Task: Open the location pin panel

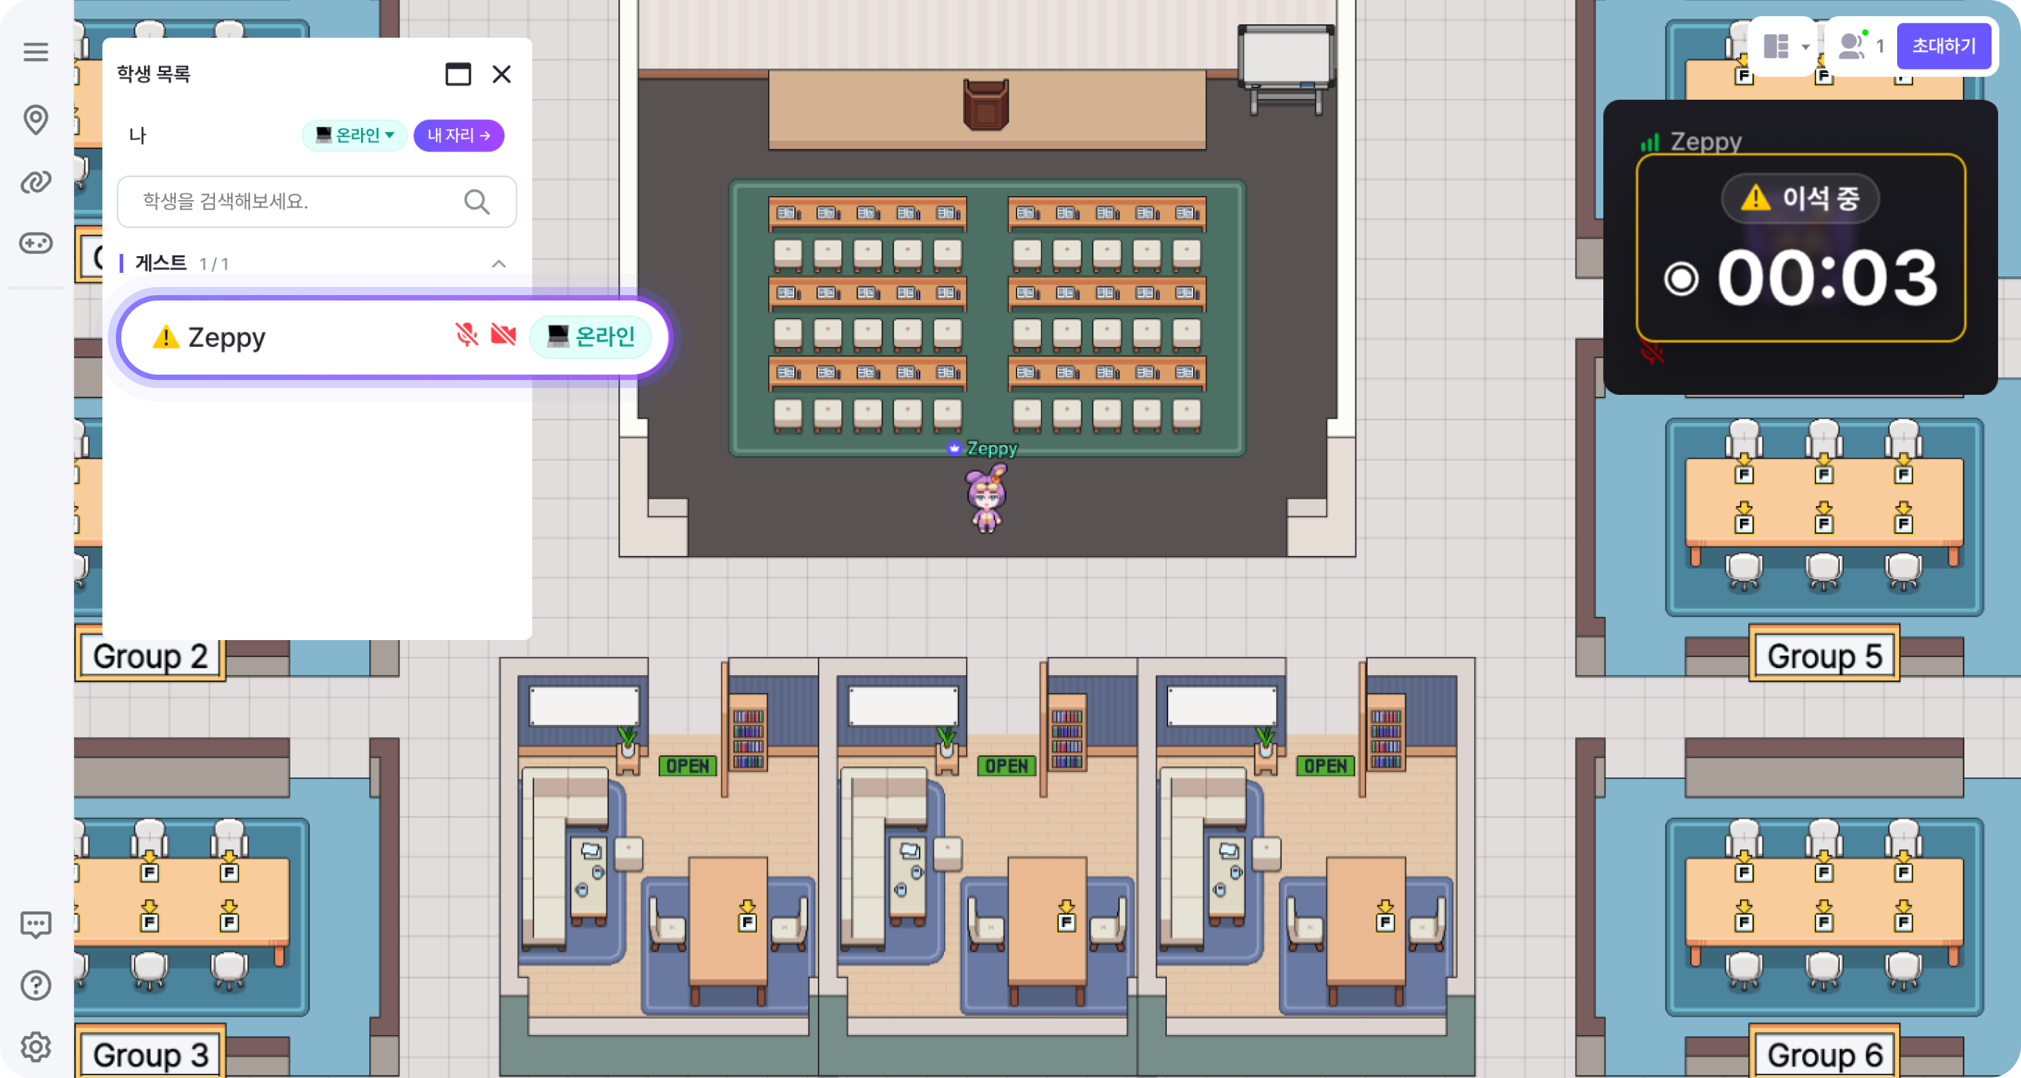Action: point(35,119)
